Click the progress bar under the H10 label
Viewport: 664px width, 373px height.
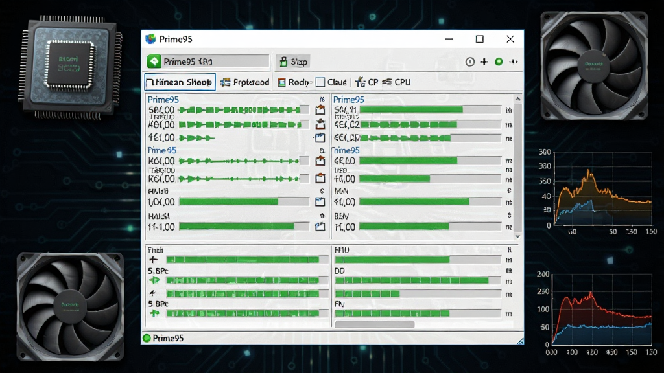click(x=418, y=259)
